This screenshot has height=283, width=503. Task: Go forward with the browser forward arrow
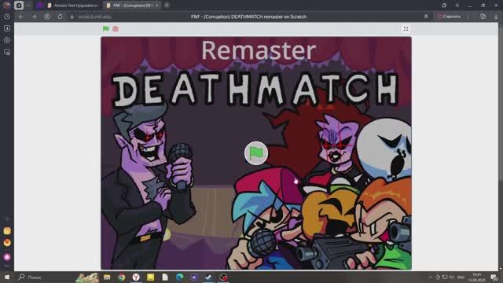pyautogui.click(x=34, y=17)
